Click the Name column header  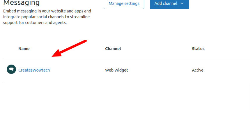[24, 49]
